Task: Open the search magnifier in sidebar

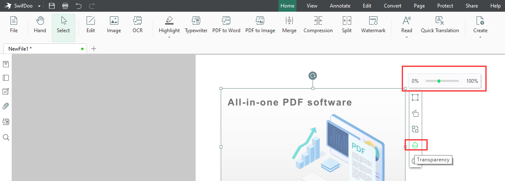Action: pyautogui.click(x=6, y=137)
